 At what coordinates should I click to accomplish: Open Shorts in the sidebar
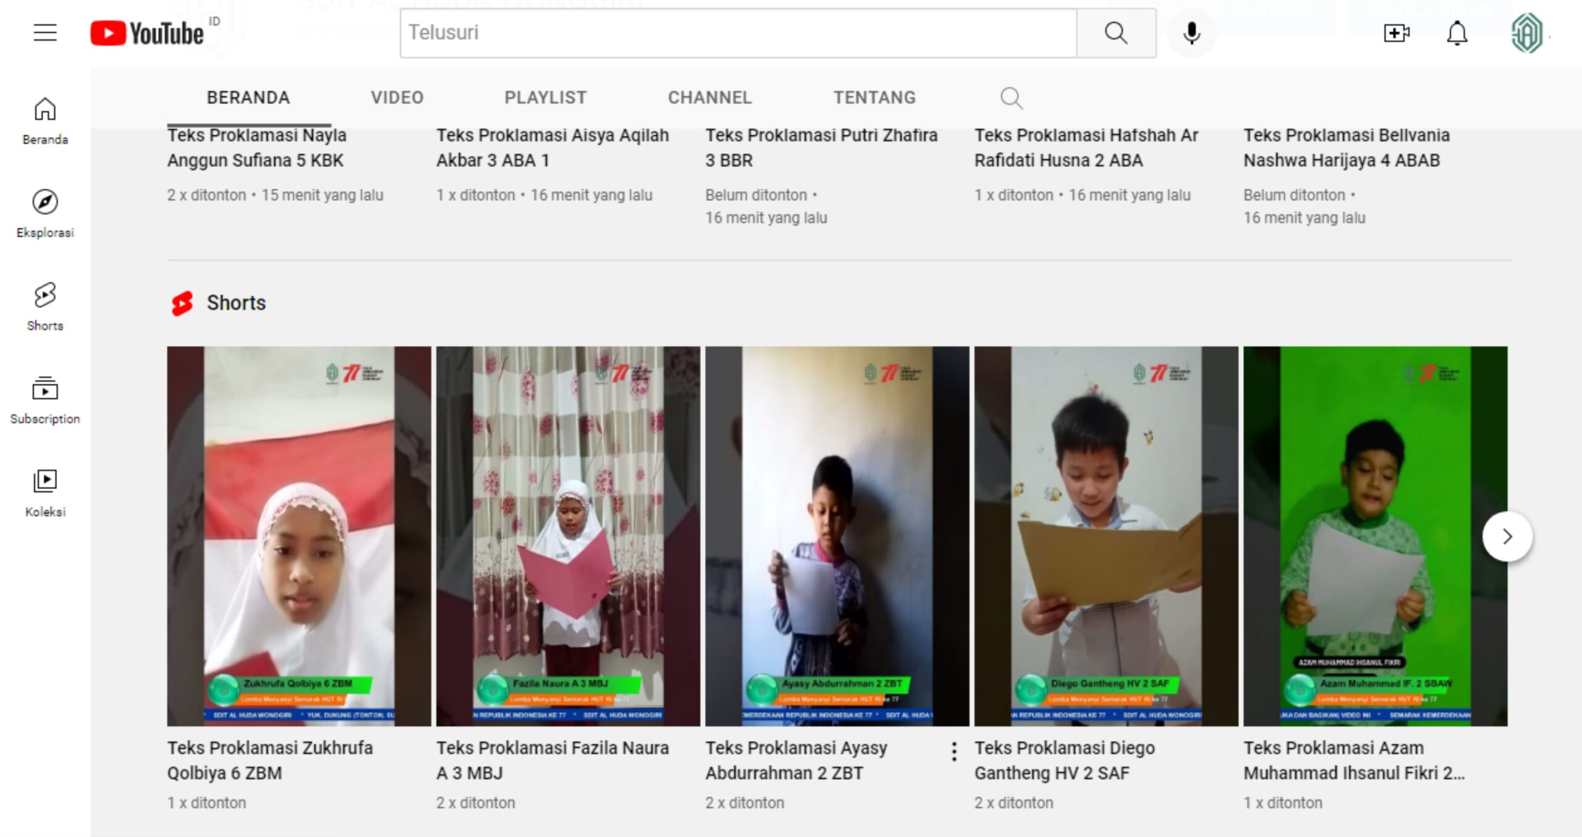coord(45,307)
